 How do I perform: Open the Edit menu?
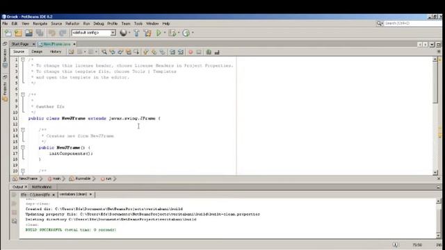[x=15, y=24]
